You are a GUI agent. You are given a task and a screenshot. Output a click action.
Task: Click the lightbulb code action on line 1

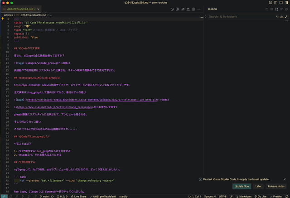point(2,19)
